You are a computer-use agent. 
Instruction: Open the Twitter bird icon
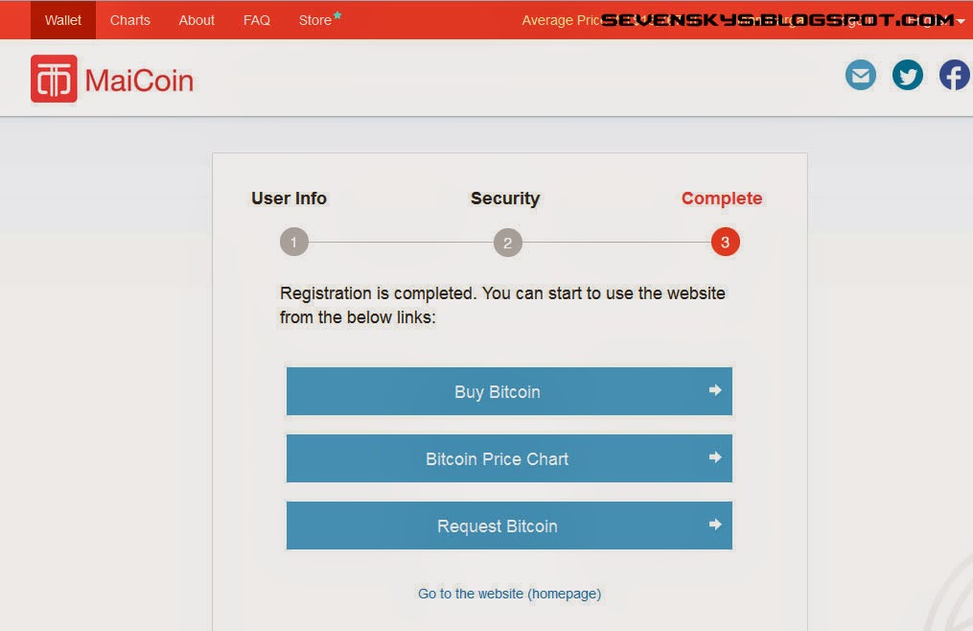907,75
